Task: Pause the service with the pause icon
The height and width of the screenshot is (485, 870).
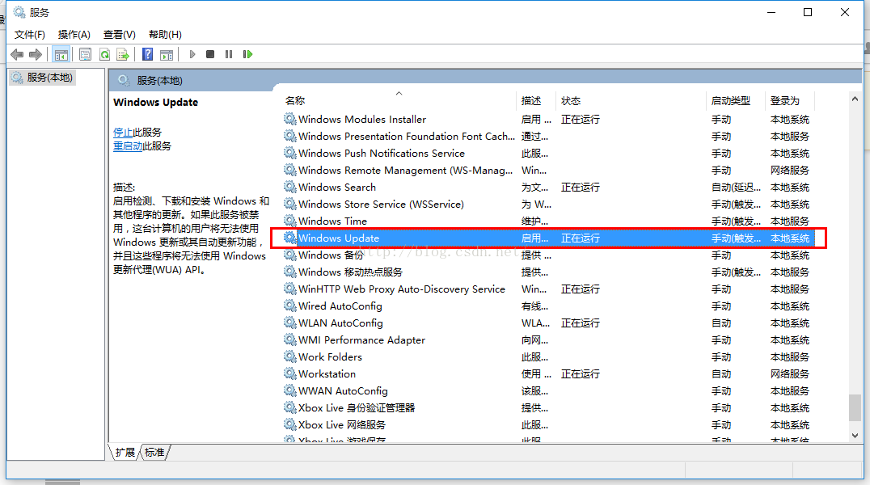Action: click(229, 54)
